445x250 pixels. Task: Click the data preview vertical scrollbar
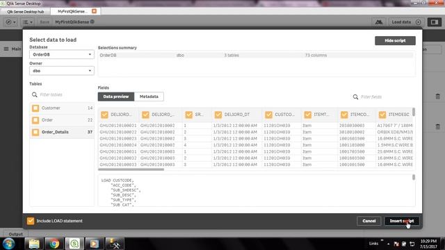[414, 112]
